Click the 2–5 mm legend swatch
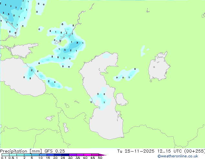This screenshot has width=205, height=159. (28, 155)
